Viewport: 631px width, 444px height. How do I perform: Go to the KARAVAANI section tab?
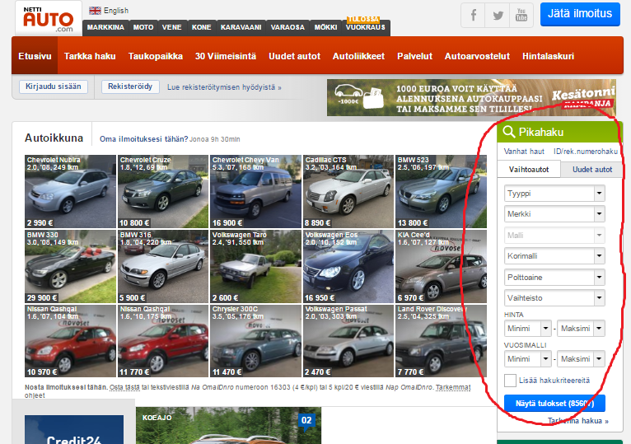point(241,27)
